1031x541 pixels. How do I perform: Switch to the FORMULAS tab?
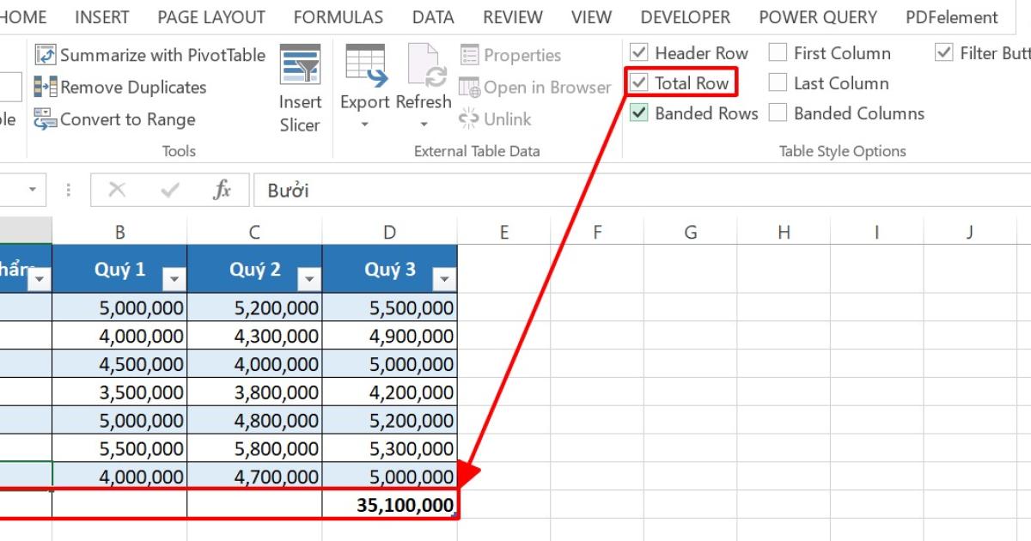[339, 16]
